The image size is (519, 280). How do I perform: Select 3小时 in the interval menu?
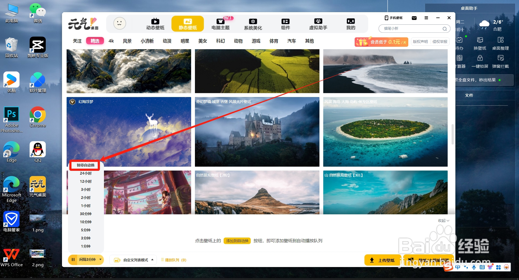click(x=86, y=189)
